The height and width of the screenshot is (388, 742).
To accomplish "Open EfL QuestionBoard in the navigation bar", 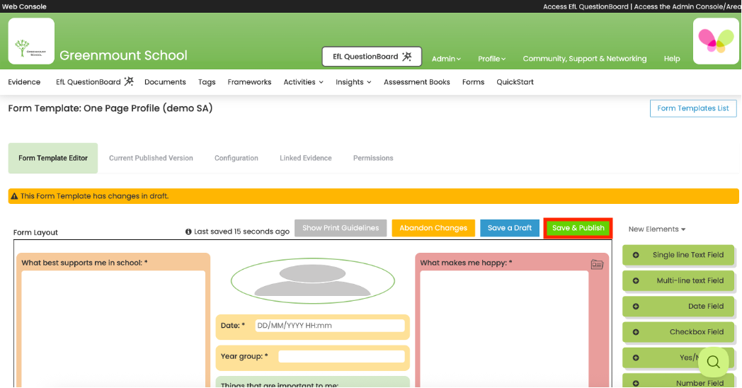I will [x=95, y=82].
